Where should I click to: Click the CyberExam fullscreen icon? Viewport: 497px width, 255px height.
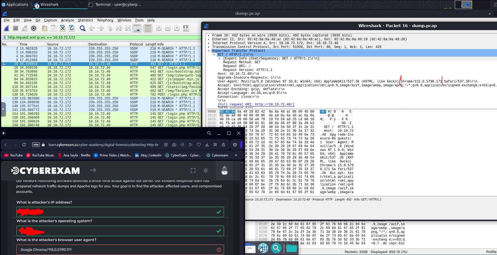(193, 170)
